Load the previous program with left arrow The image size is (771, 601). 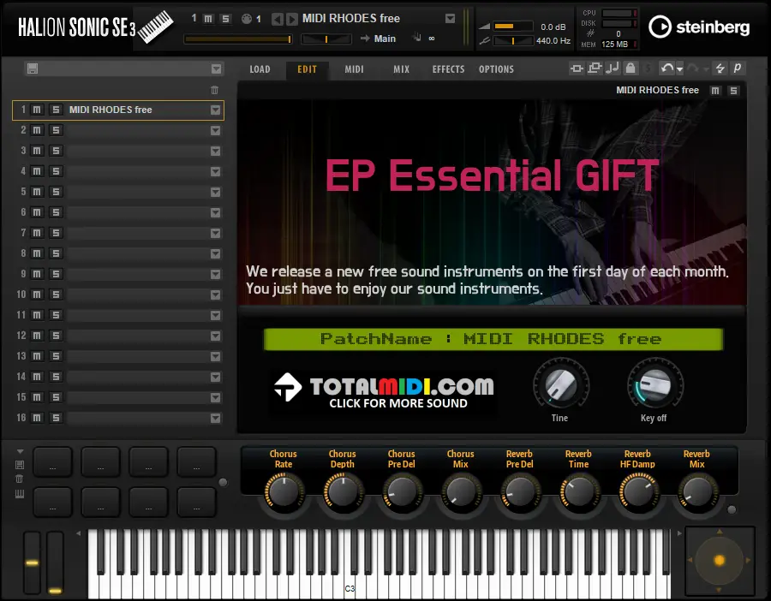coord(278,19)
